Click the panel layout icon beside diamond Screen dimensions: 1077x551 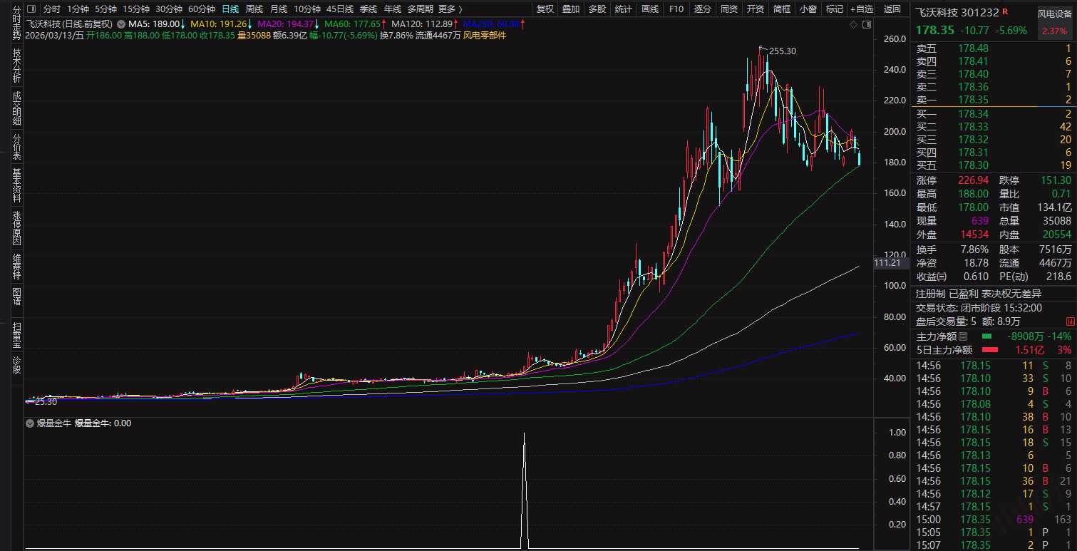pyautogui.click(x=866, y=25)
